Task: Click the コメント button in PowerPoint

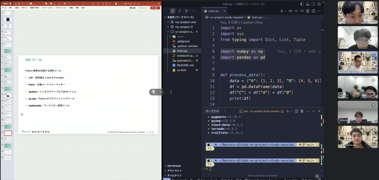Action: coord(144,8)
